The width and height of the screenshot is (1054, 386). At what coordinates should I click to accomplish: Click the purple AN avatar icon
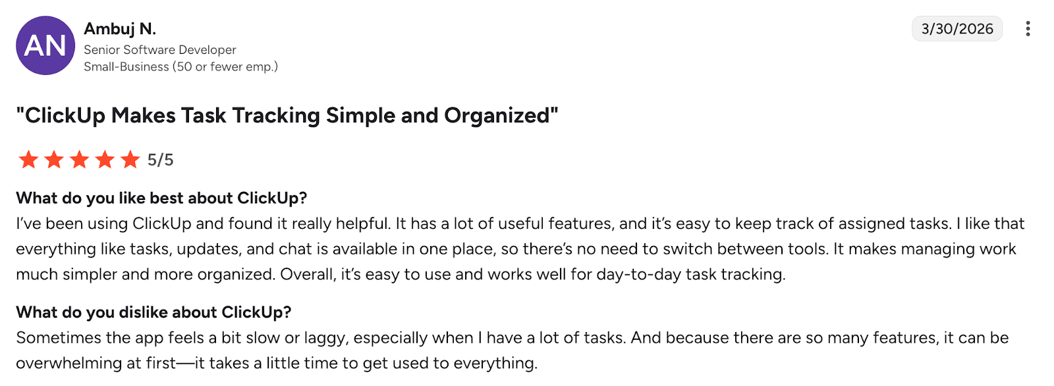click(x=45, y=45)
